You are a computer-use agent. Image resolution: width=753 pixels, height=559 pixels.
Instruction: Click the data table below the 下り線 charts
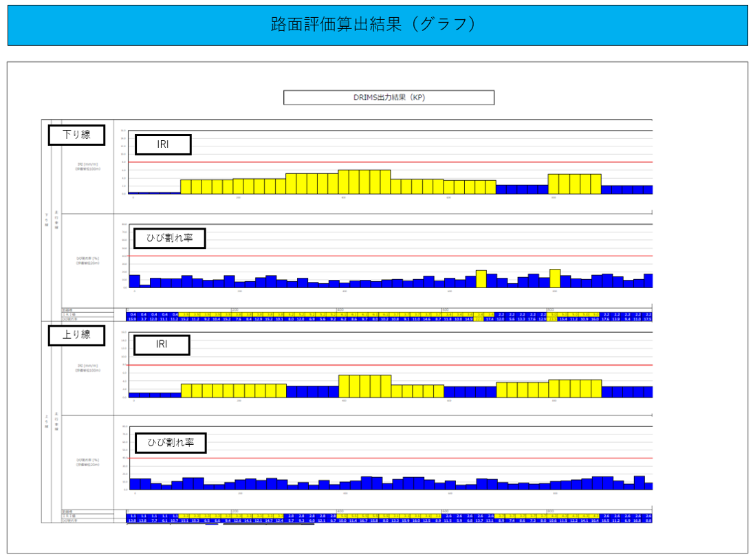pyautogui.click(x=389, y=315)
